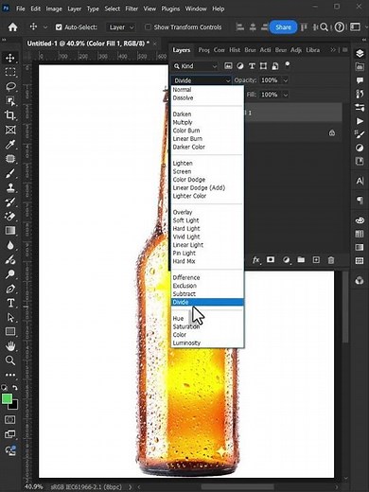This screenshot has width=369, height=492.
Task: Select Untitled-1 document tab
Action: click(x=88, y=44)
